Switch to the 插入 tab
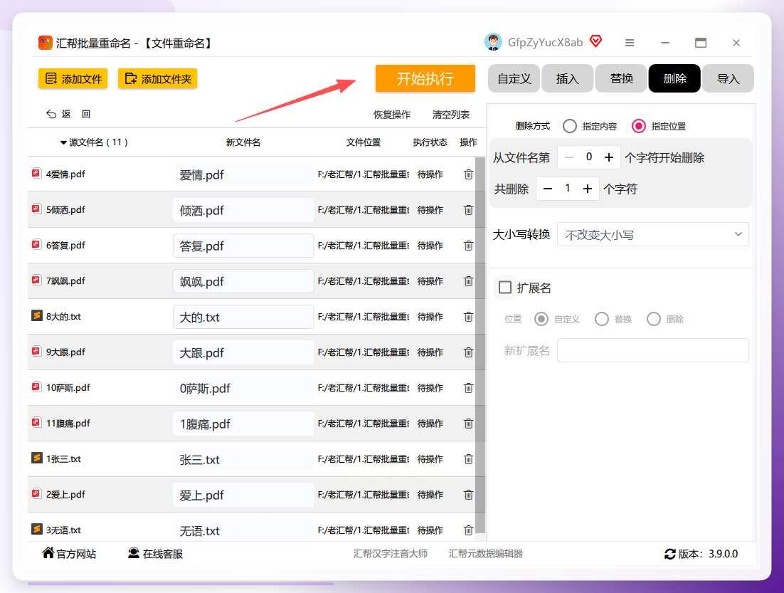The image size is (784, 593). coord(567,78)
